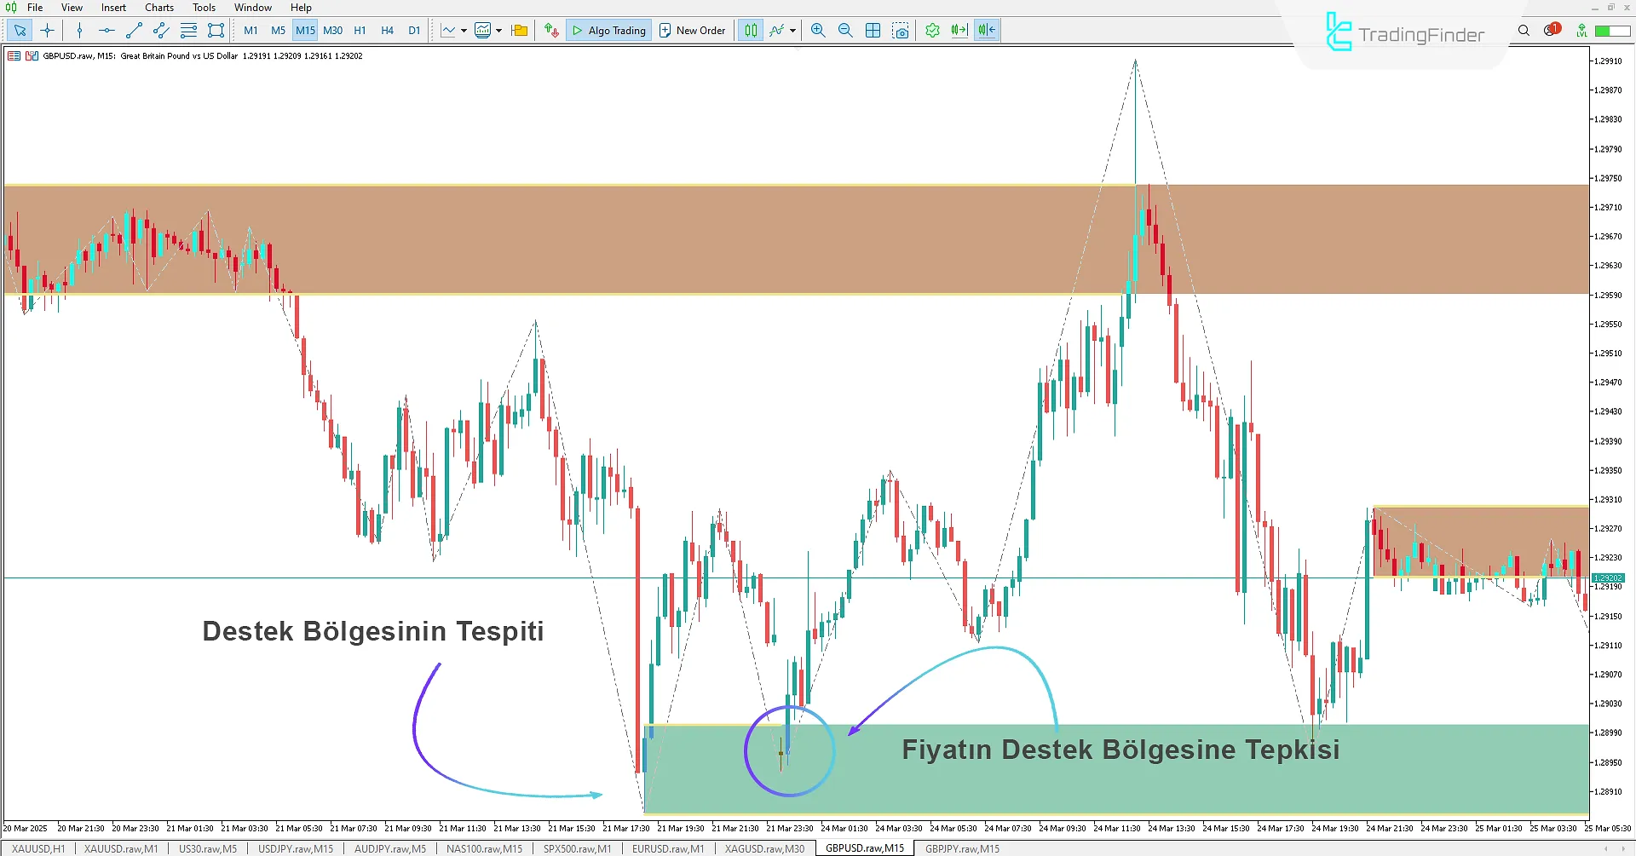Pick the trendline drawing tool
The width and height of the screenshot is (1636, 856).
point(134,31)
